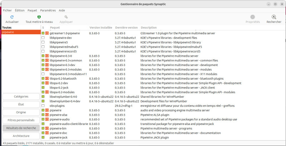Click Ubuntu logo icon for libpipewire-0.3-modules
This screenshot has width=286, height=146.
point(47,70)
